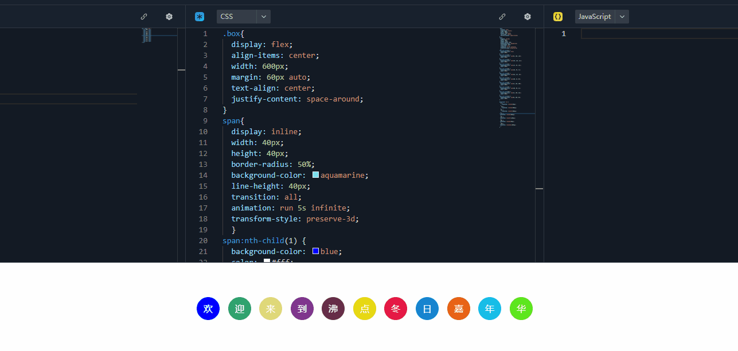Click 'span:nth-child(1) {' selector line
Image resolution: width=738 pixels, height=351 pixels.
(x=264, y=240)
